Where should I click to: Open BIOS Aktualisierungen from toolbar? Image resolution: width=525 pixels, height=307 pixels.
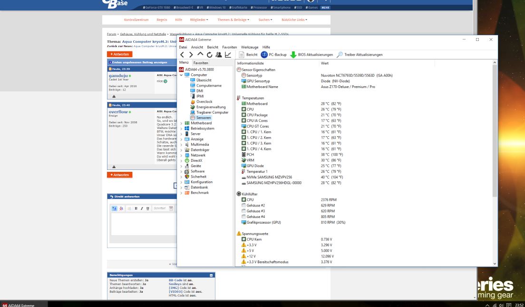click(311, 55)
